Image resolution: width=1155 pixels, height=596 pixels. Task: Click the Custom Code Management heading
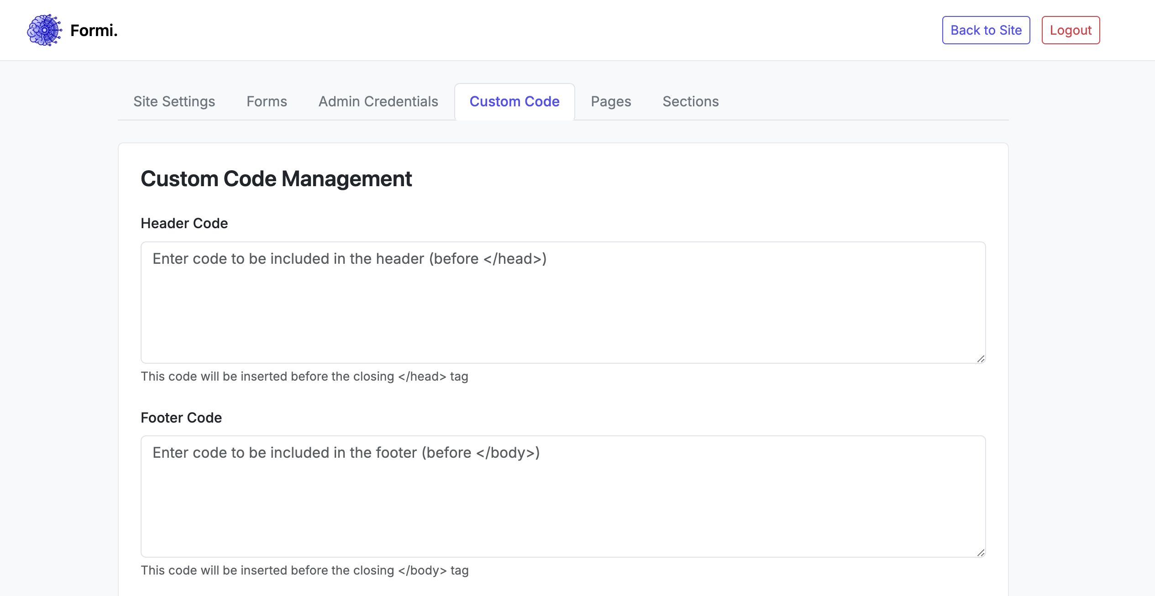click(x=276, y=179)
